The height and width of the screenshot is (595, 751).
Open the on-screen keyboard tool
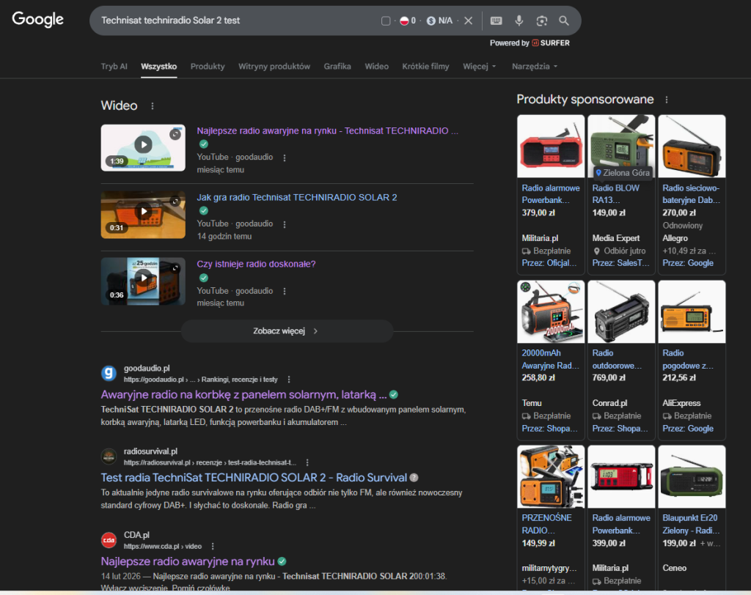click(x=497, y=21)
